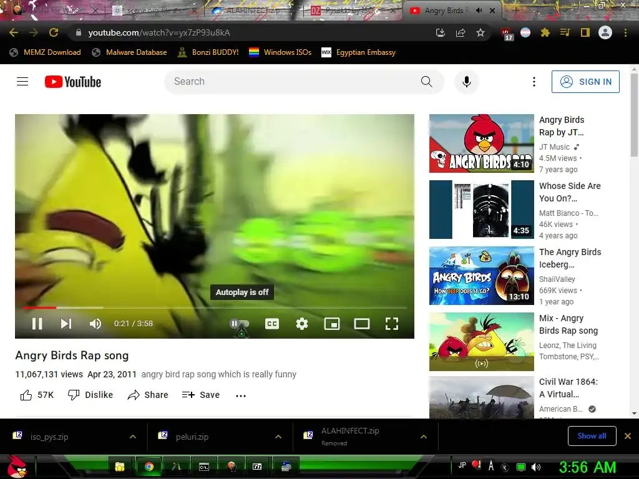Open Chrome three-dot menu
The image size is (639, 479).
point(625,32)
